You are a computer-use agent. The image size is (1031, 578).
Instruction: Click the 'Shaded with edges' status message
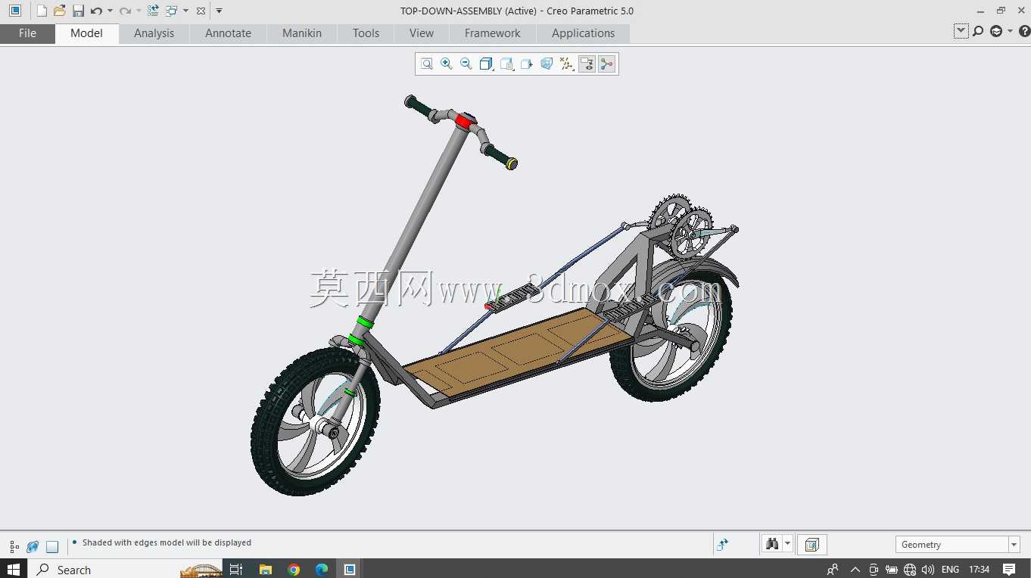coord(167,542)
